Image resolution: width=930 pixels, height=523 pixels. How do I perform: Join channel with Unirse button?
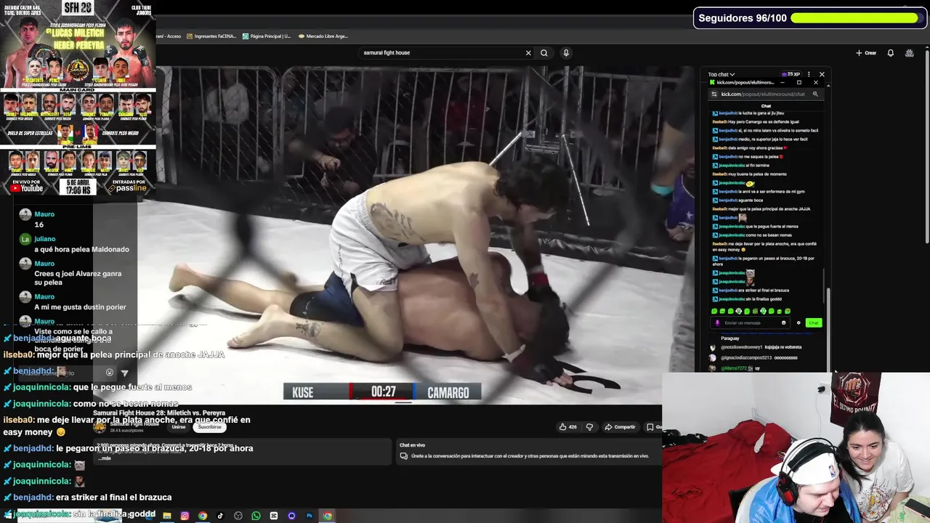click(178, 427)
